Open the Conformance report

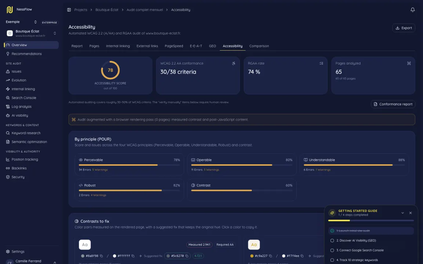pos(393,104)
